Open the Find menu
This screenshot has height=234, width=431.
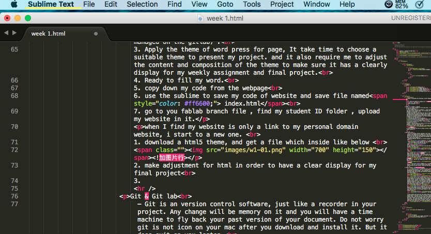[x=175, y=5]
